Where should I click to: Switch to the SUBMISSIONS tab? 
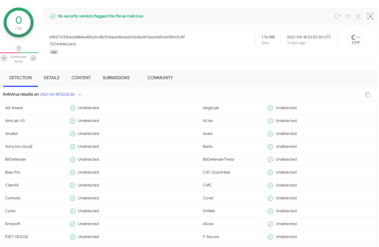tap(116, 78)
